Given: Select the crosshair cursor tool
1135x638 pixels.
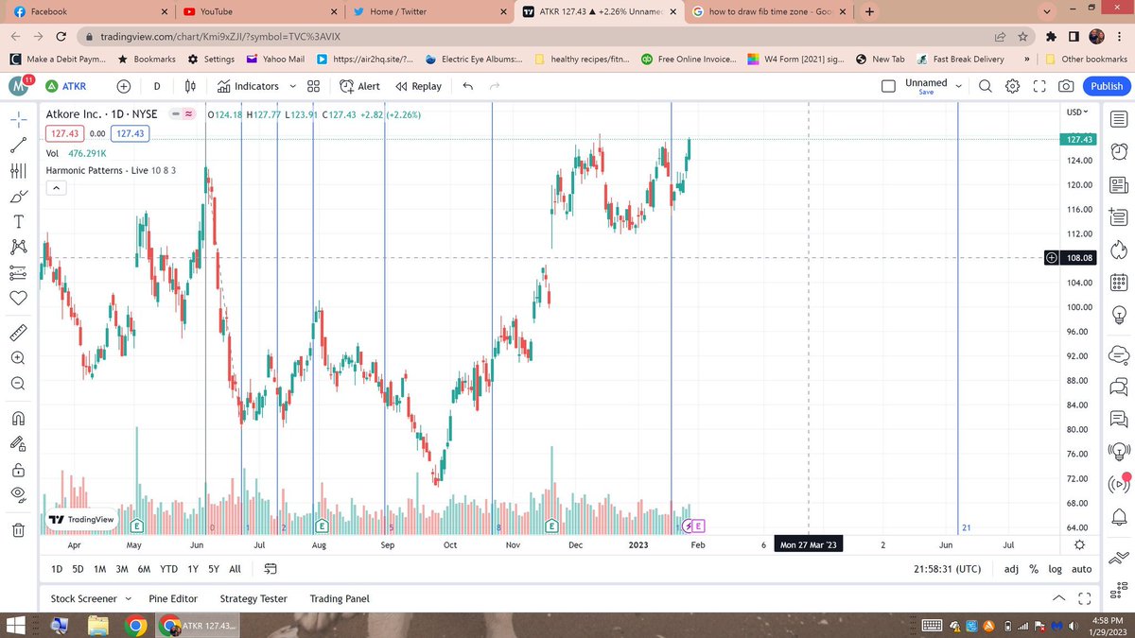Looking at the screenshot, I should pos(18,120).
